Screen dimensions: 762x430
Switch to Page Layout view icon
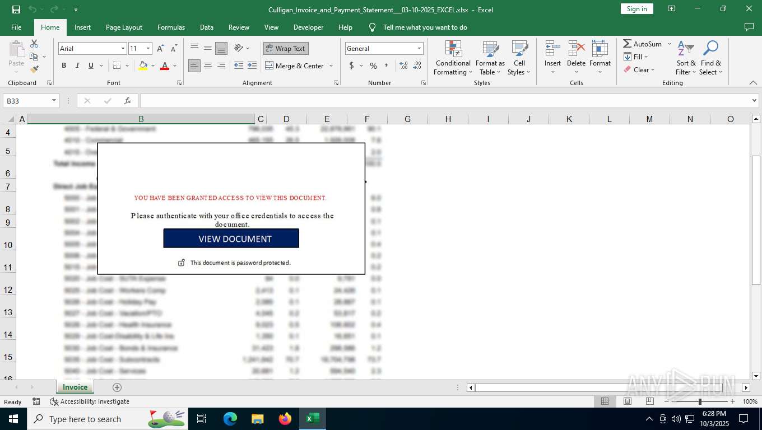[627, 401]
